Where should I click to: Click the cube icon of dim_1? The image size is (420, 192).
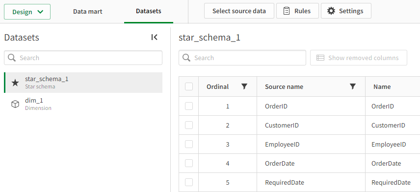tap(15, 104)
